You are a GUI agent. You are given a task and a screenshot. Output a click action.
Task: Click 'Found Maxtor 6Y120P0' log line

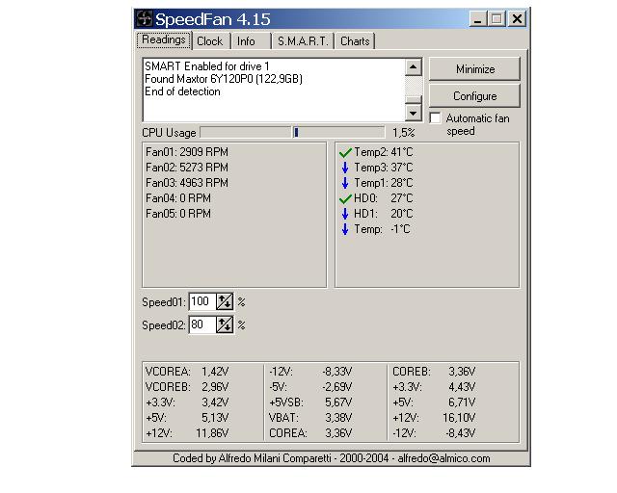[224, 79]
